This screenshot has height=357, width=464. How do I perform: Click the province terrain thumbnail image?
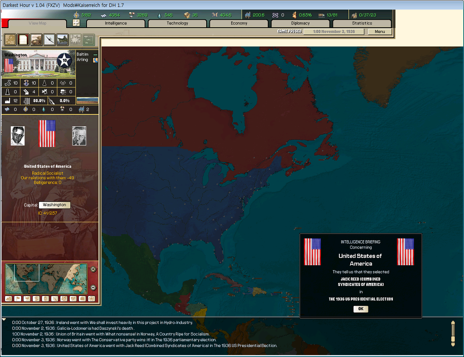point(87,100)
